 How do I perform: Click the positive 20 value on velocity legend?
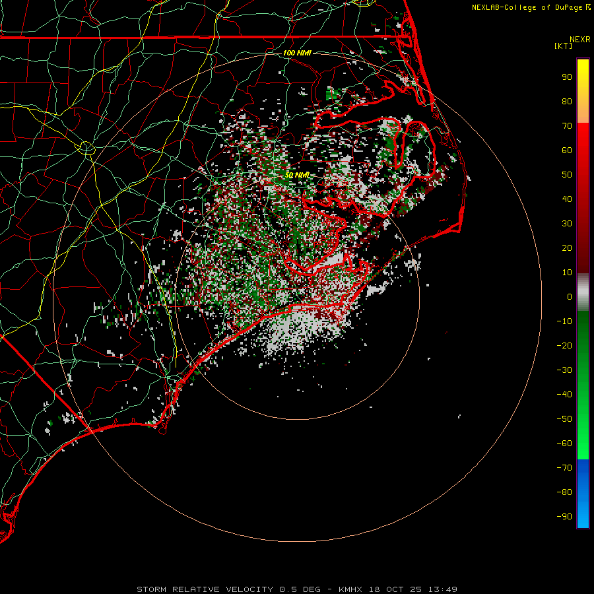pyautogui.click(x=567, y=248)
